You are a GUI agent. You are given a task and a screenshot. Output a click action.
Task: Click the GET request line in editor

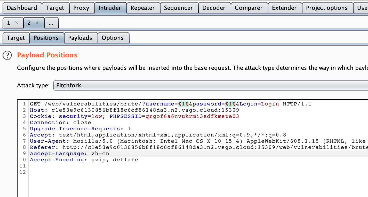point(171,104)
